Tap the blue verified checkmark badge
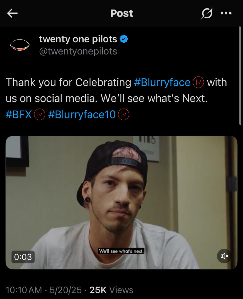The image size is (243, 299). tap(124, 39)
